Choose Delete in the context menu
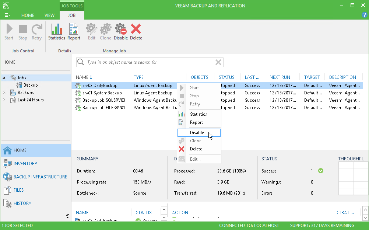This screenshot has height=230, width=369. coord(199,149)
